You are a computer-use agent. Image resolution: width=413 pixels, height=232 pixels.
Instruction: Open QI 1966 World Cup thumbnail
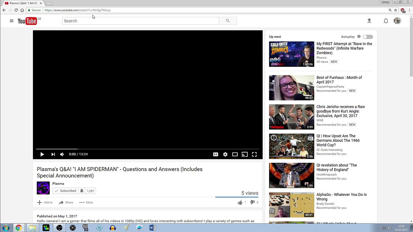tap(291, 146)
